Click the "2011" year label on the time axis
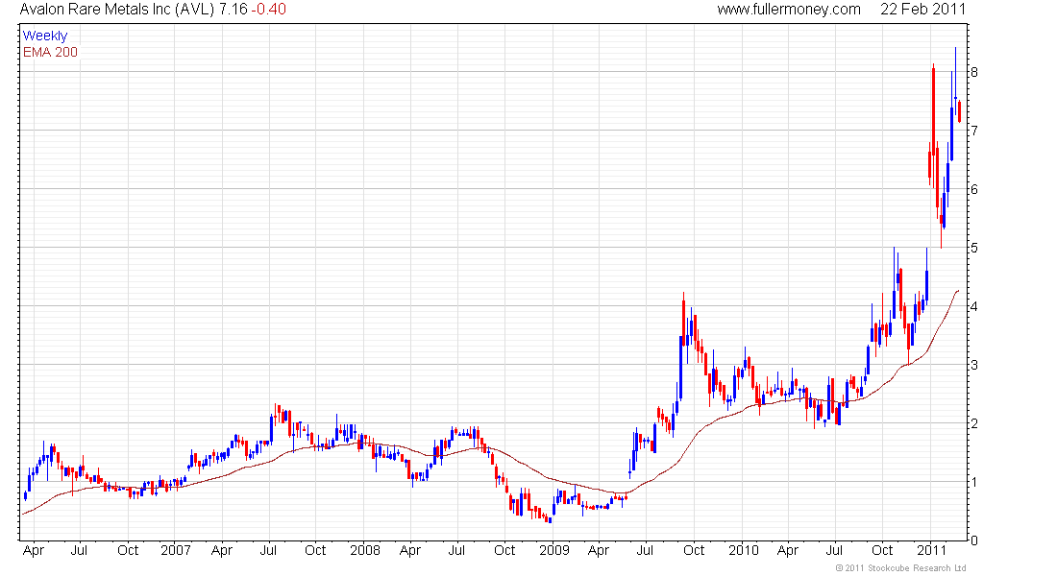The width and height of the screenshot is (1057, 576). click(x=932, y=550)
